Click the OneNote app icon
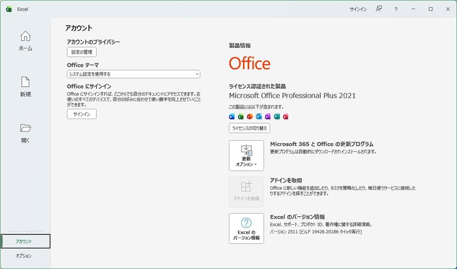 coord(267,116)
